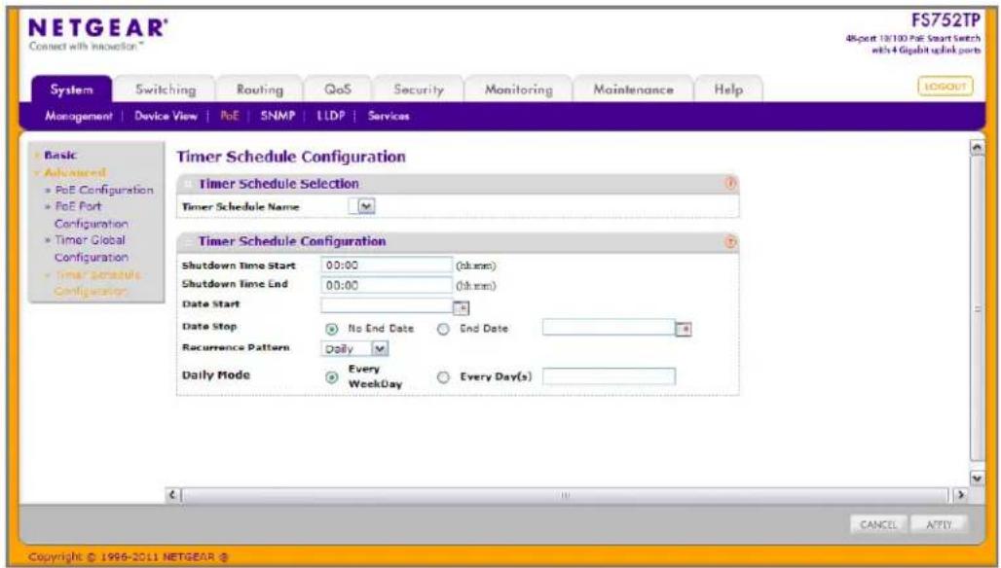Viewport: 1001px width, 568px height.
Task: Select the End Date radio button
Action: click(443, 329)
